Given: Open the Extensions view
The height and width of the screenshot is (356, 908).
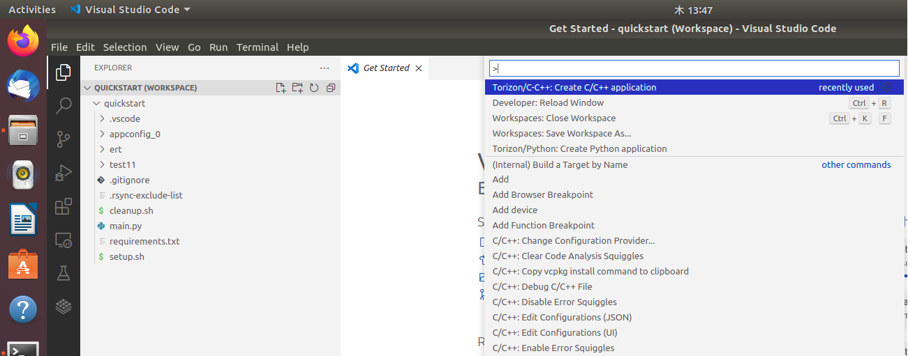Looking at the screenshot, I should pyautogui.click(x=64, y=206).
